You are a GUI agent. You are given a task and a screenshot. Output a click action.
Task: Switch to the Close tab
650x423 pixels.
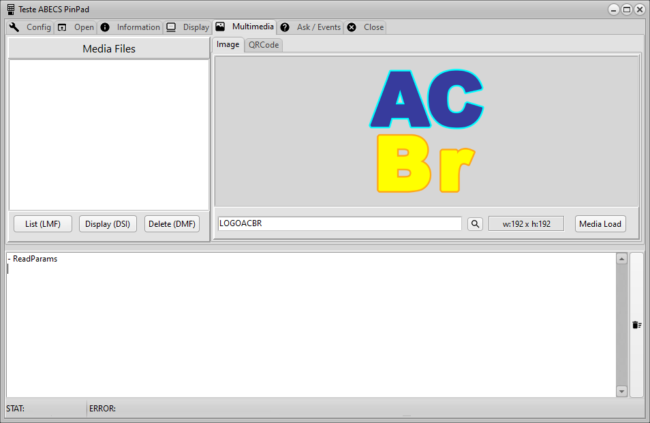365,27
